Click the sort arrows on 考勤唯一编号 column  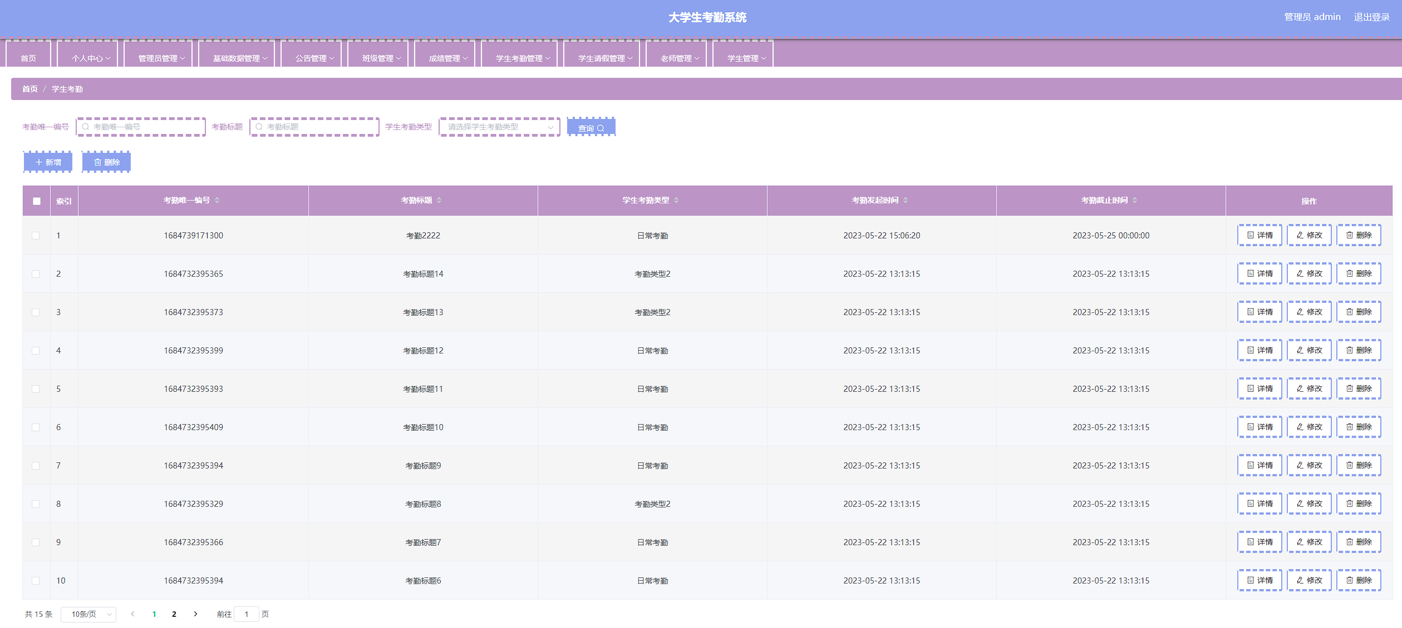[217, 200]
